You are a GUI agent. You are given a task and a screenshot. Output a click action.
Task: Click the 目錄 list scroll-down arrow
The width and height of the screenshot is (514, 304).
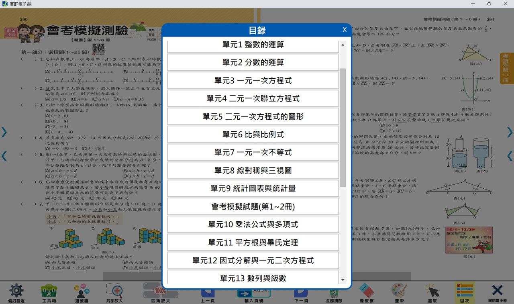(343, 280)
